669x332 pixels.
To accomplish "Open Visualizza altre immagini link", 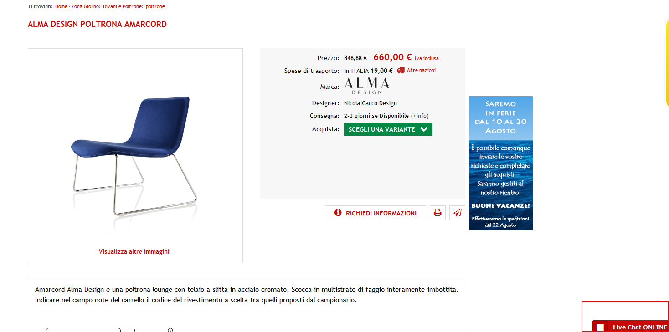I will 134,251.
